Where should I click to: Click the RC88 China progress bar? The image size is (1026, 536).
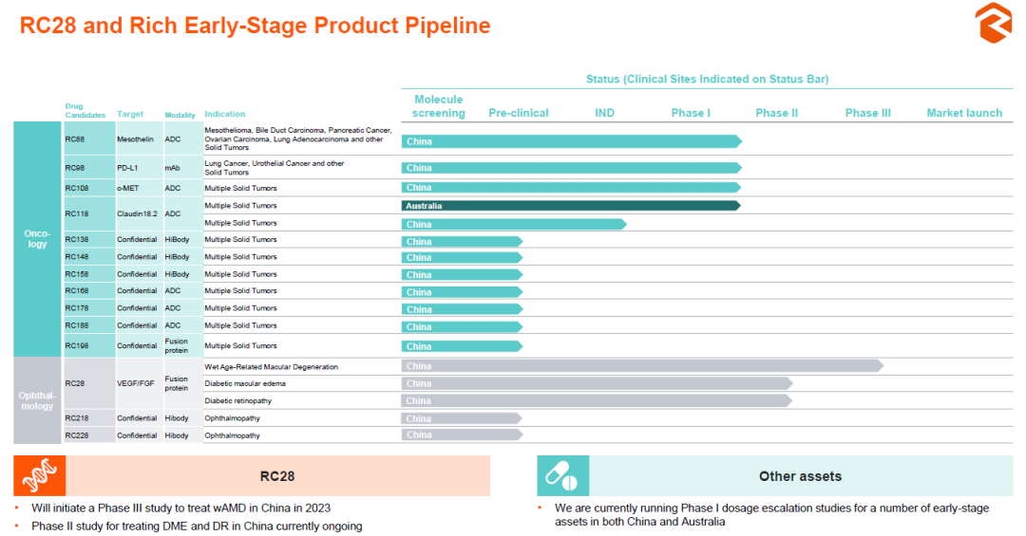[x=570, y=141]
